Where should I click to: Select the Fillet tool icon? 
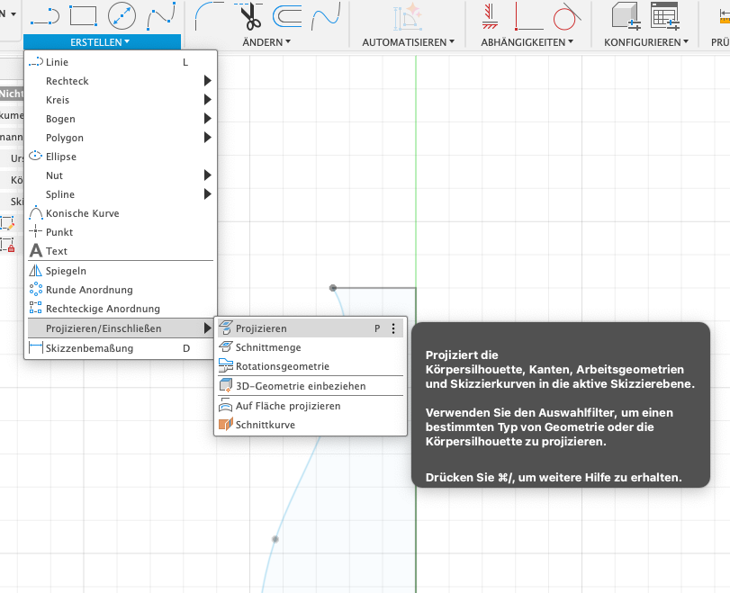pos(210,15)
